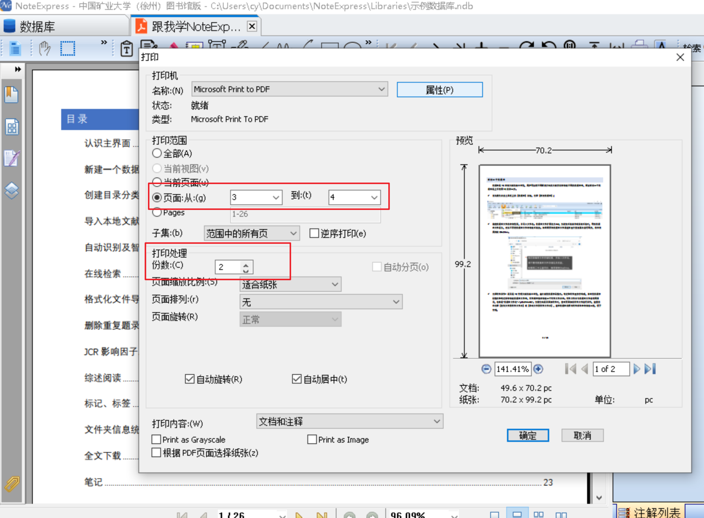Open the 页面缩放比例 dropdown 适合纸张
The width and height of the screenshot is (704, 518).
(290, 284)
